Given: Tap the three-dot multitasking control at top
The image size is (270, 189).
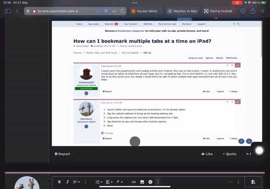Looking at the screenshot, I should [135, 3].
